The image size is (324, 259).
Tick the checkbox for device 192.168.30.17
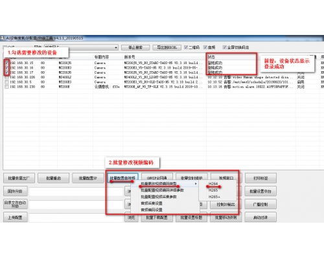coord(6,73)
